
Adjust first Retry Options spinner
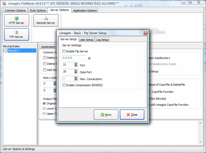(55, 83)
